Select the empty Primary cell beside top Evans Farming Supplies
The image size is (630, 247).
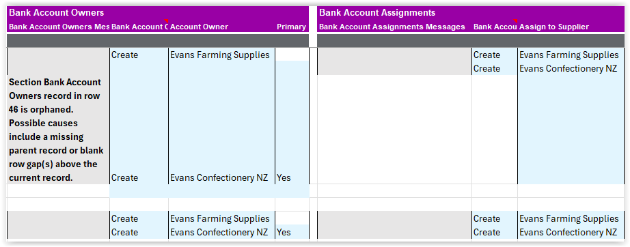coord(292,55)
